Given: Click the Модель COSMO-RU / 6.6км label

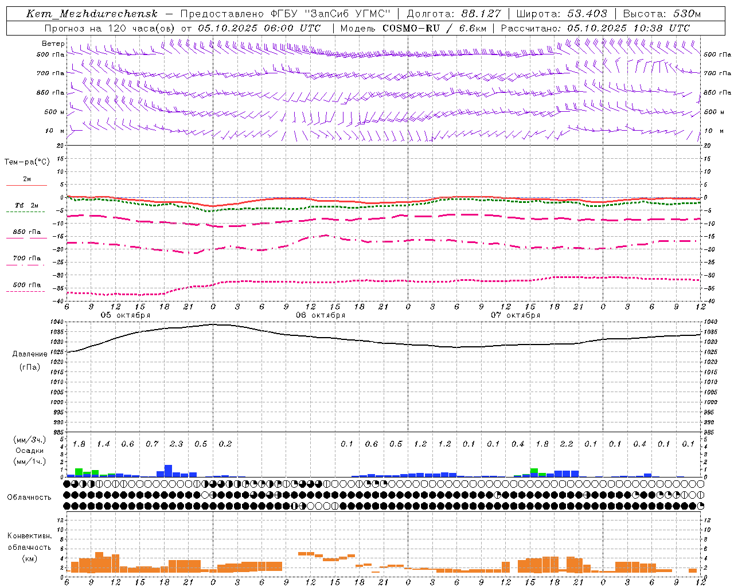Looking at the screenshot, I should [x=413, y=28].
